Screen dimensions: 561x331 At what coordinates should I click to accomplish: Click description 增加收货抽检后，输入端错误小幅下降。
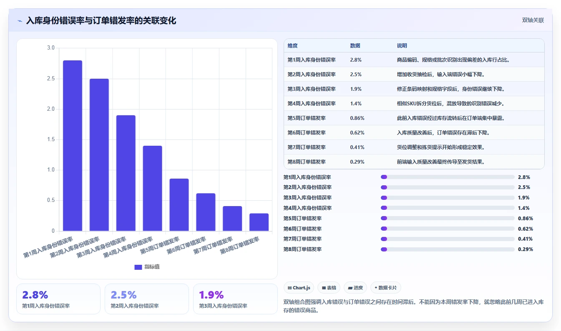(x=440, y=75)
